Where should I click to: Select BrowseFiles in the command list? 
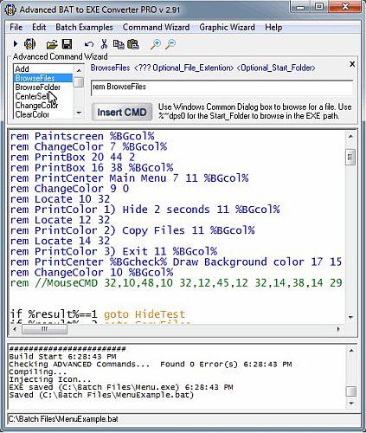[x=42, y=78]
